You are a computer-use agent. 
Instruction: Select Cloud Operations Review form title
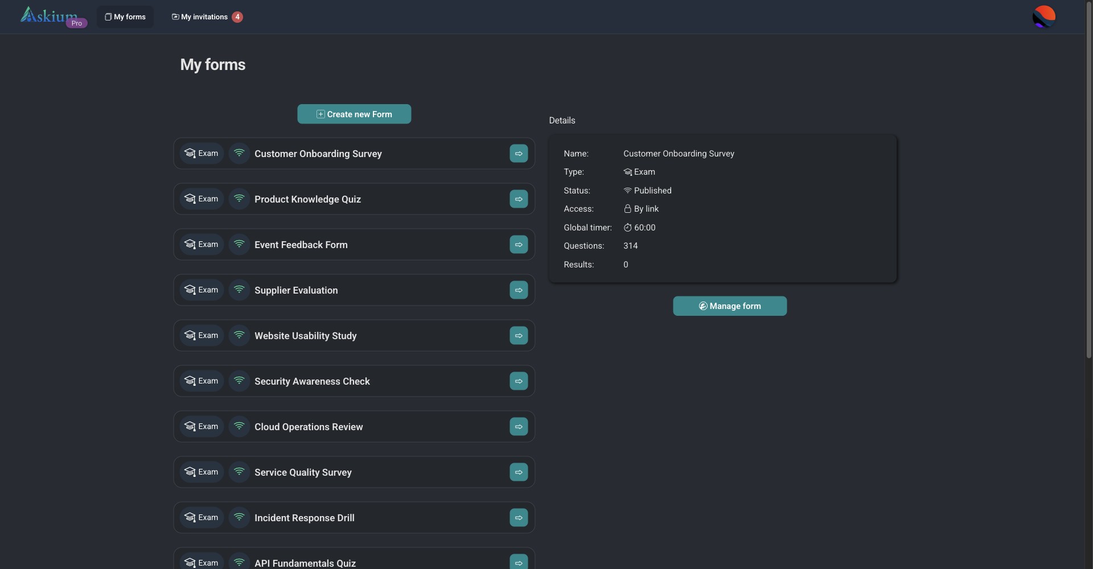pos(309,427)
